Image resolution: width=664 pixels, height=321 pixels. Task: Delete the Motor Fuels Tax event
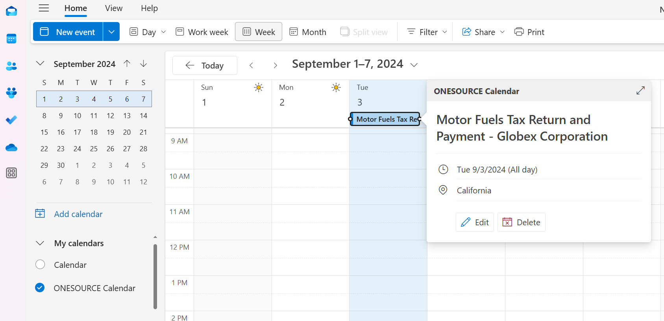[x=521, y=222]
